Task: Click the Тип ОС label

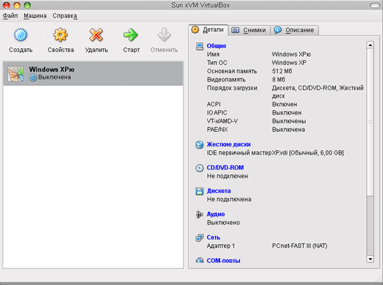Action: (217, 63)
